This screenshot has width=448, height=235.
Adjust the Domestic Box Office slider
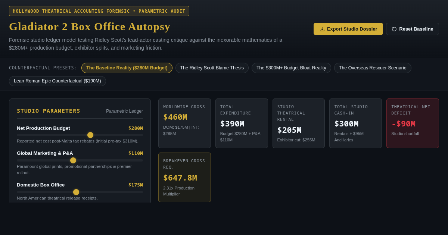[80, 192]
